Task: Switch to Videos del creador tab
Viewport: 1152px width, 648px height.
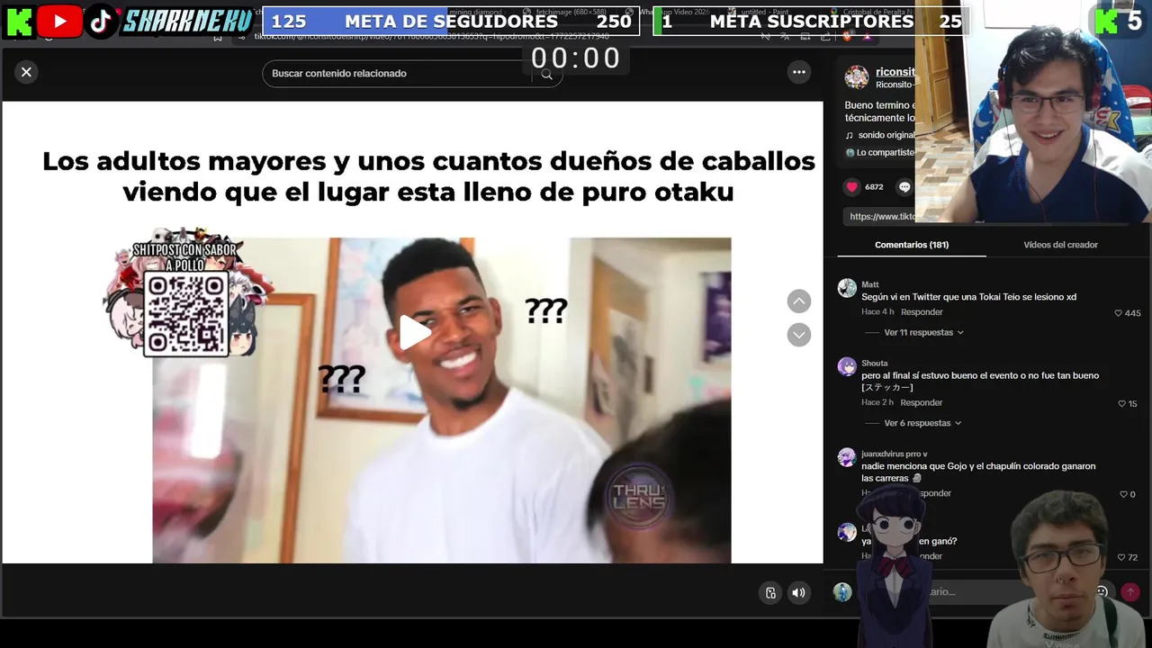Action: [1060, 245]
